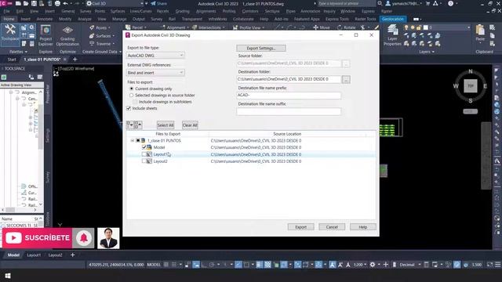The width and height of the screenshot is (502, 282).
Task: Click the YouTube Suscríbete notification bell
Action: [x=84, y=238]
